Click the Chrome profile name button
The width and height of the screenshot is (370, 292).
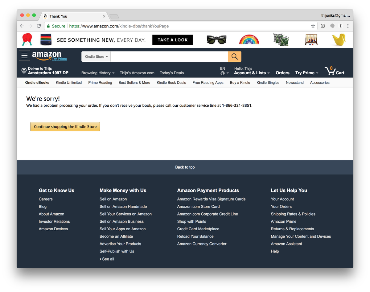pos(335,16)
